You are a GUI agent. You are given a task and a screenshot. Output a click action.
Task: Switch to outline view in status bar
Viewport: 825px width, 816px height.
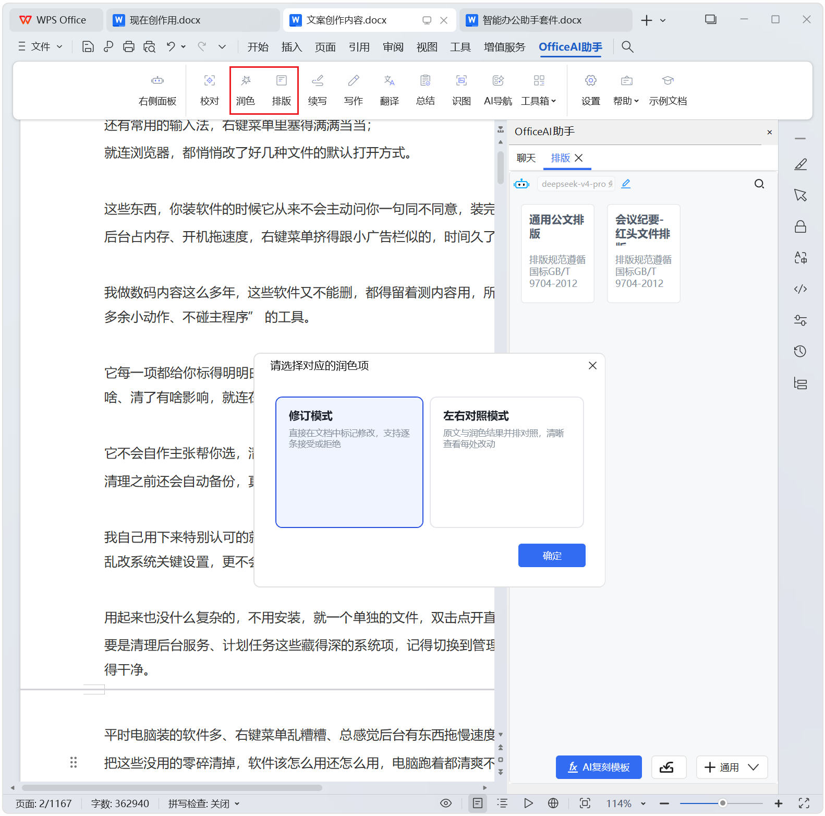tap(502, 803)
